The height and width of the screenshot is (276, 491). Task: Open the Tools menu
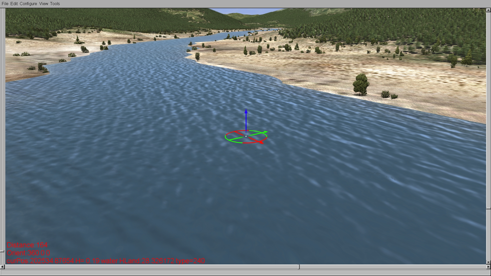55,4
